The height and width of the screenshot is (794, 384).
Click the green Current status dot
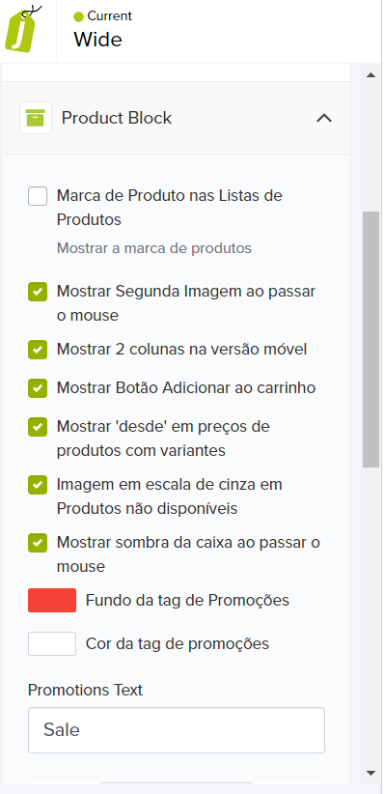pos(78,17)
